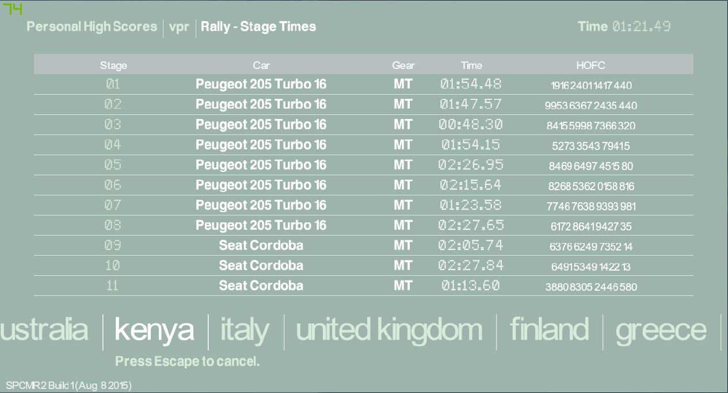Switch to the united kingdom tab

[389, 330]
